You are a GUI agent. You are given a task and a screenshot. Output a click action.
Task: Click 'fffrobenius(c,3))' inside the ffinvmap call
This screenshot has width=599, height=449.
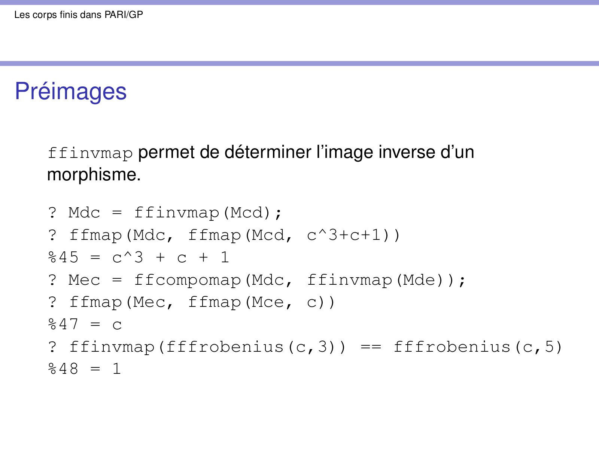[x=256, y=347]
